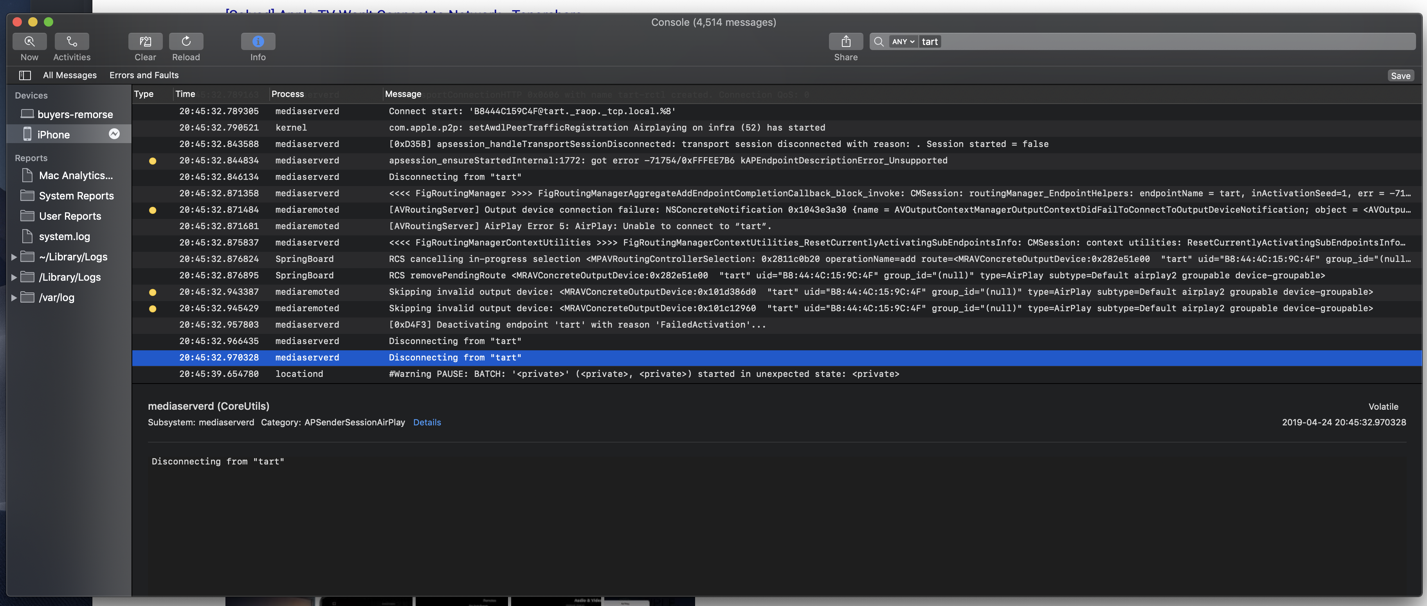The height and width of the screenshot is (606, 1427).
Task: Select the kAPEndpointDescriptionError_Unsupported row
Action: point(777,161)
